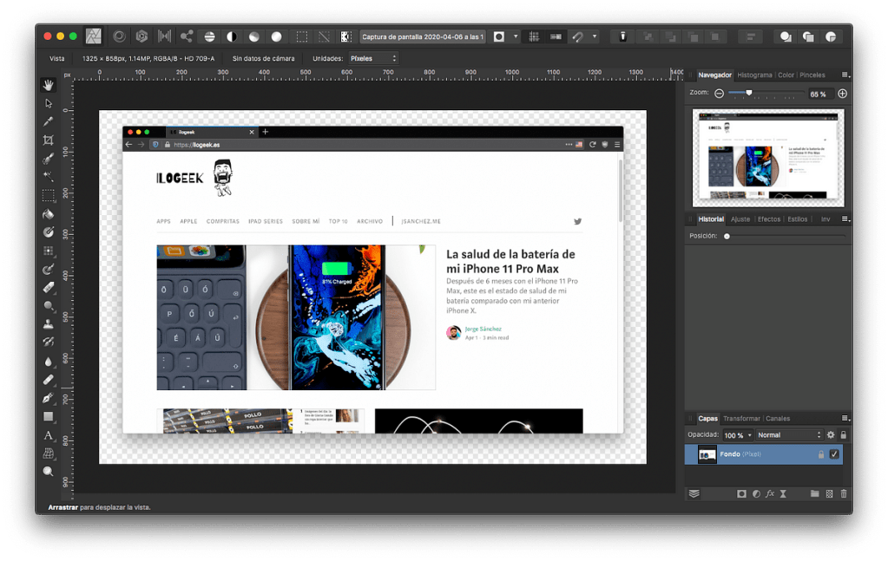Open layer effects with the fx icon
The height and width of the screenshot is (561, 888).
tap(770, 493)
